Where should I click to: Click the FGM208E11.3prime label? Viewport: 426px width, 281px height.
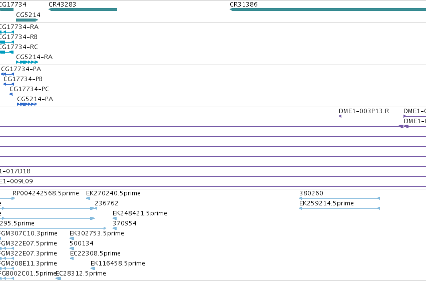pyautogui.click(x=28, y=263)
